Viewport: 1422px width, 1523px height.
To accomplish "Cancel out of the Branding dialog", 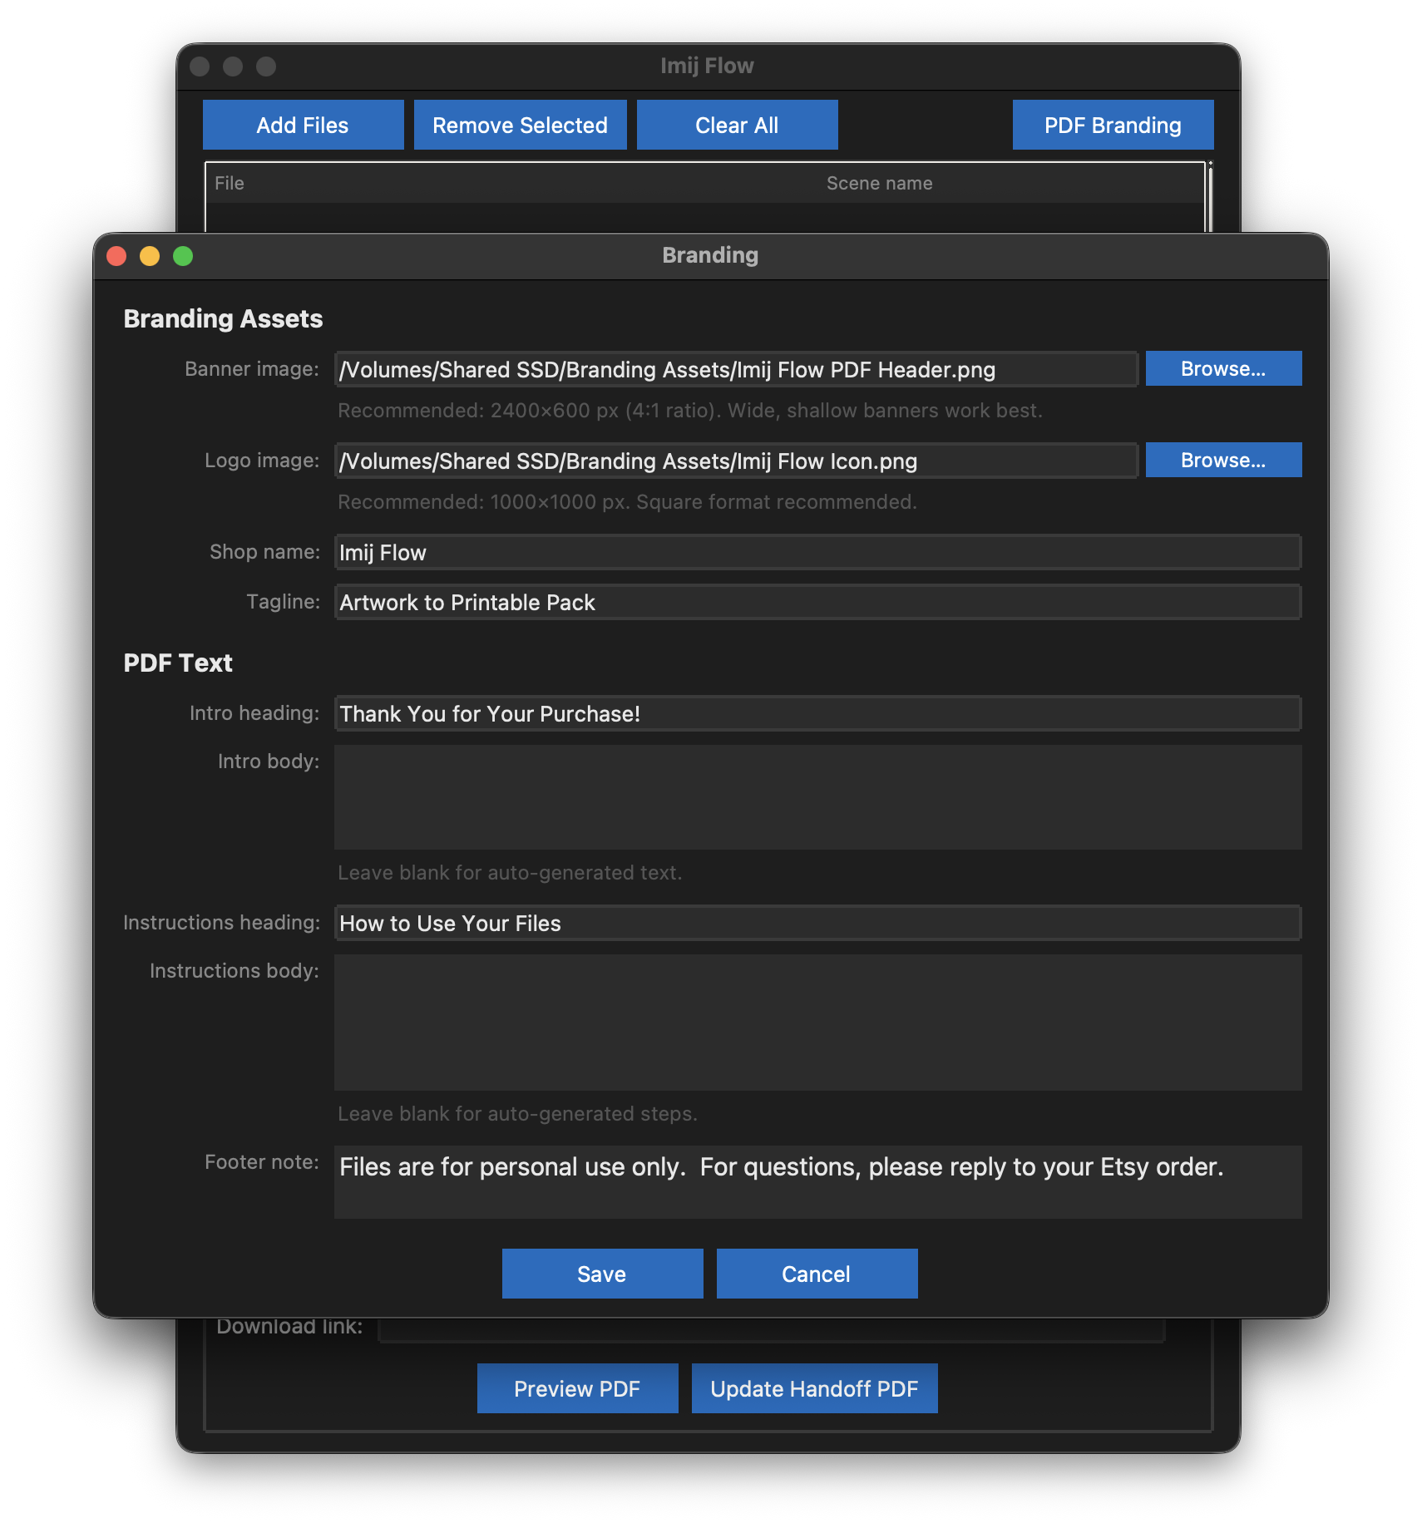I will pos(816,1273).
